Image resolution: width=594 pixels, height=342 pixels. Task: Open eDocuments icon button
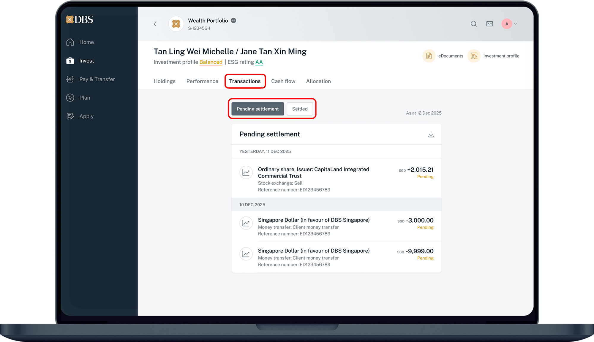[429, 56]
